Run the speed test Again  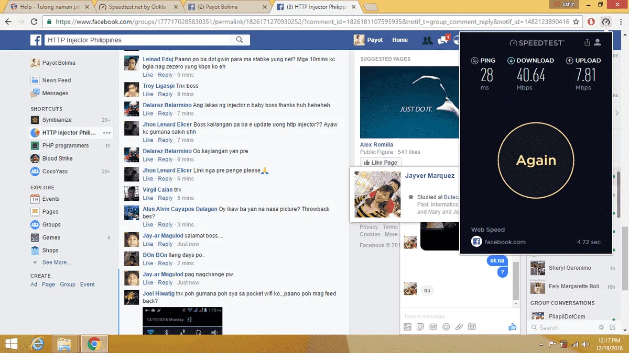tap(536, 160)
